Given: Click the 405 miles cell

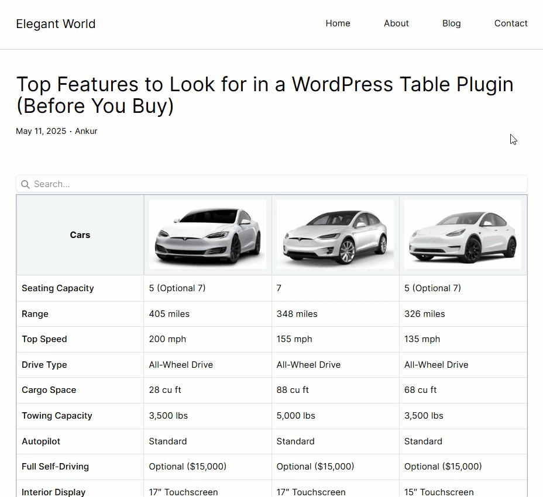Looking at the screenshot, I should click(x=208, y=314).
